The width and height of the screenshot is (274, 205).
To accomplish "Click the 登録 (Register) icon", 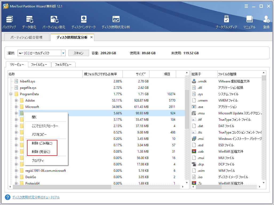I will click(x=266, y=22).
